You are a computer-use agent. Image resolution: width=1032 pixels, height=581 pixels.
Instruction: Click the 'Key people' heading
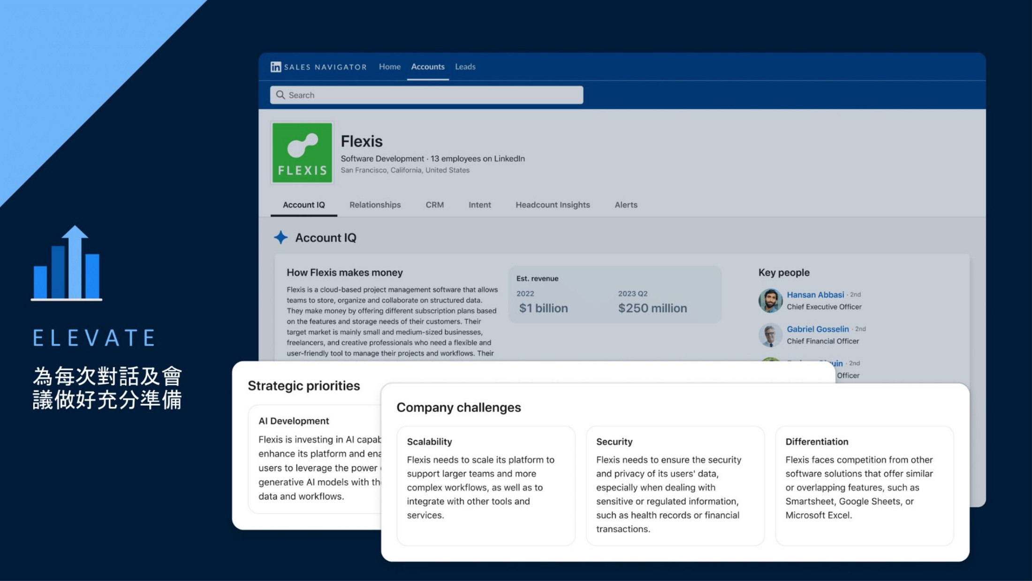[x=784, y=273]
